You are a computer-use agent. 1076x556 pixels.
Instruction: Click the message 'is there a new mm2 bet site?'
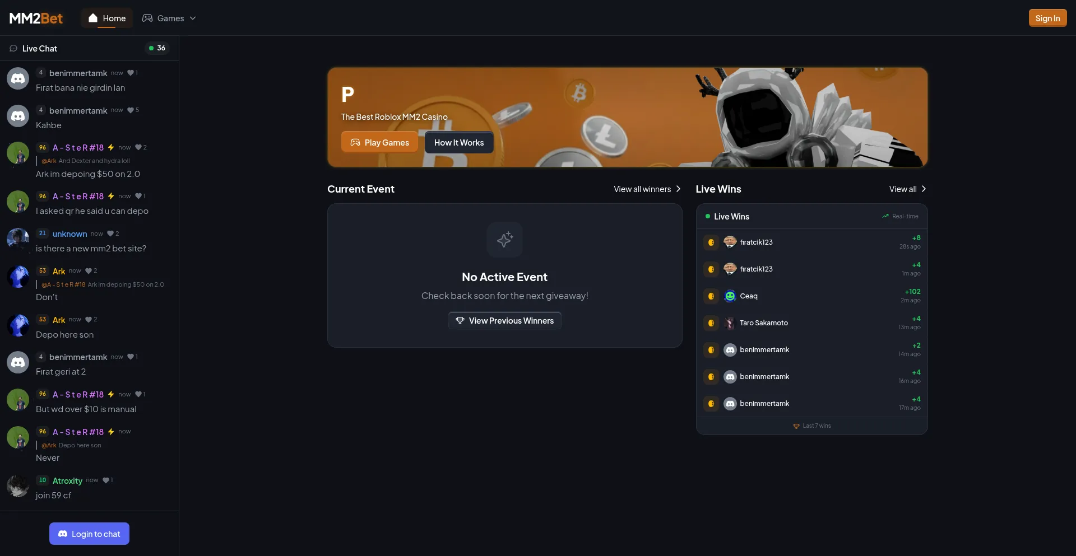tap(91, 249)
